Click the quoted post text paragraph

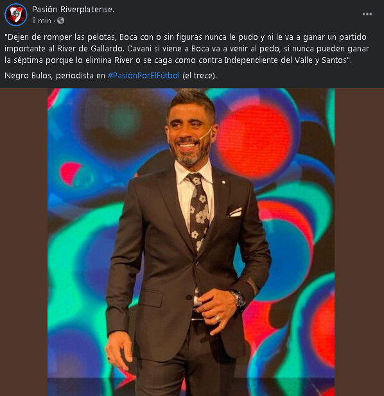pyautogui.click(x=187, y=49)
